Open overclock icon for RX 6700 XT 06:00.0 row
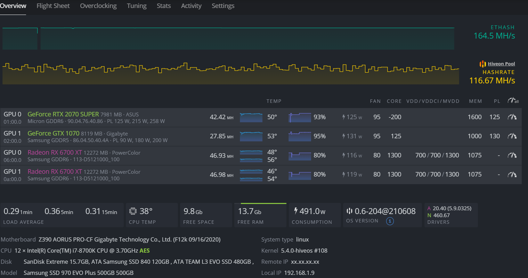 tap(512, 155)
